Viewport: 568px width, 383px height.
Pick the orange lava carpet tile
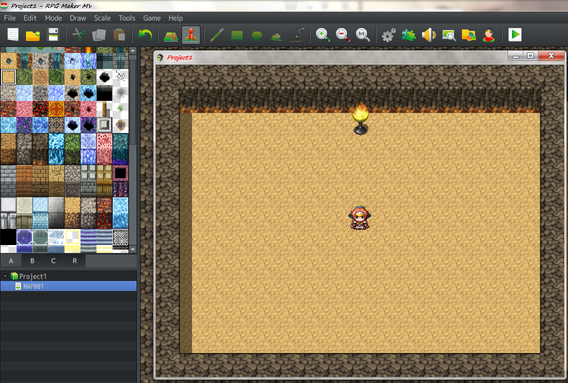click(x=56, y=108)
